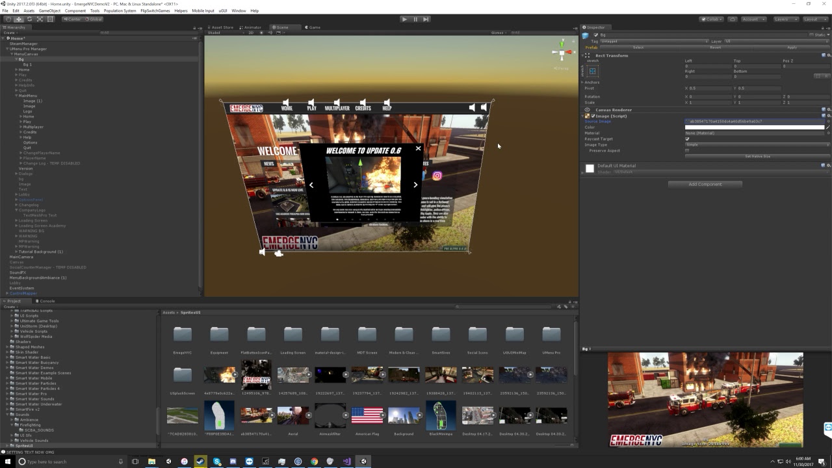Toggle pivot Center button
This screenshot has width=832, height=468.
[72, 19]
